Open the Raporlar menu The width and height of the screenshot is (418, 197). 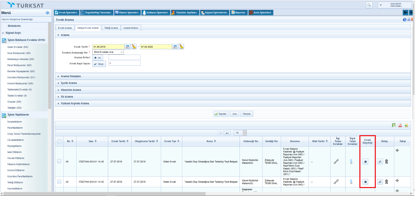pyautogui.click(x=238, y=12)
